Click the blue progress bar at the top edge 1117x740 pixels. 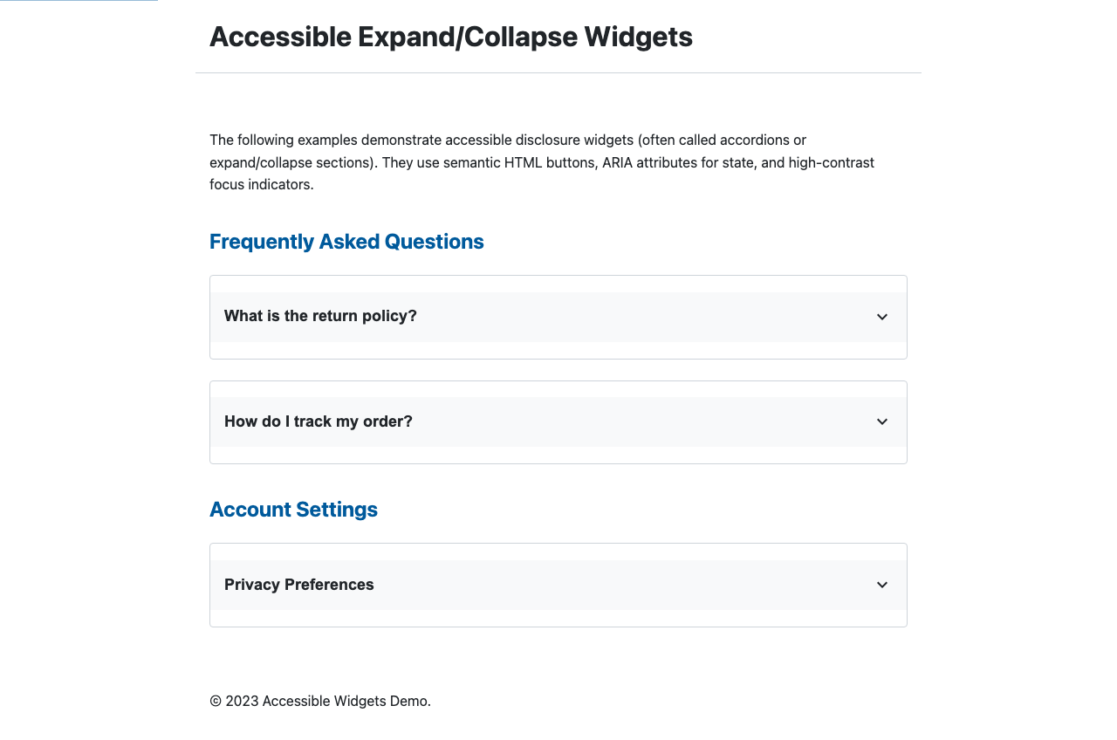click(x=79, y=2)
